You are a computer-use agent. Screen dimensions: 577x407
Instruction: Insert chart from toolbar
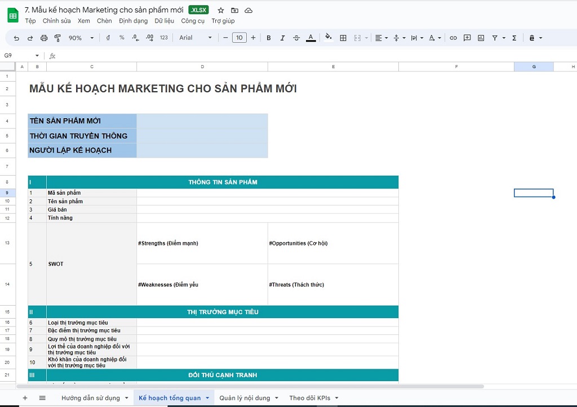click(481, 38)
